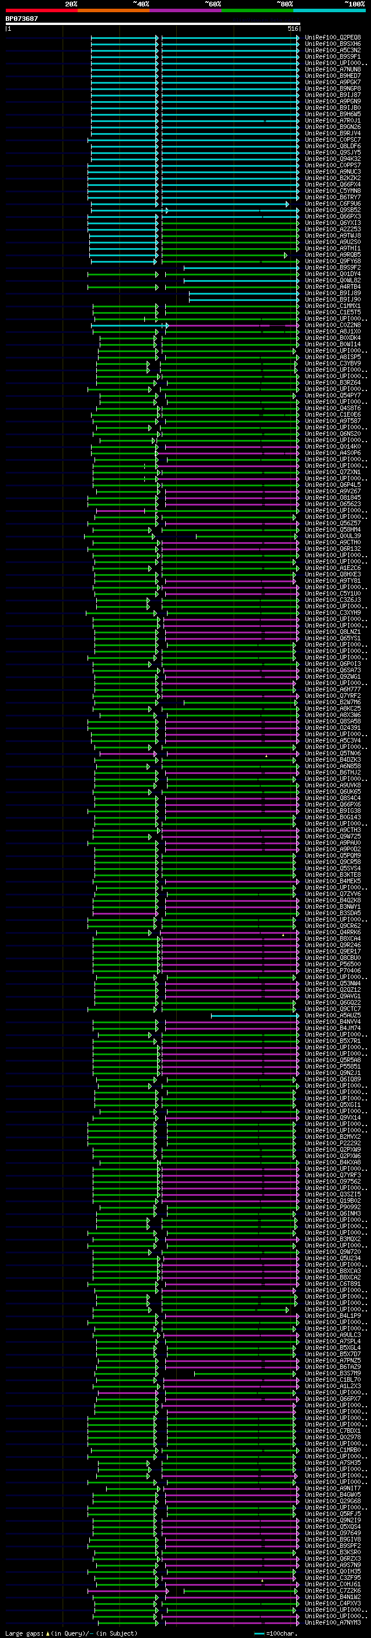Click the query end position 516
The width and height of the screenshot is (371, 1638).
click(293, 28)
